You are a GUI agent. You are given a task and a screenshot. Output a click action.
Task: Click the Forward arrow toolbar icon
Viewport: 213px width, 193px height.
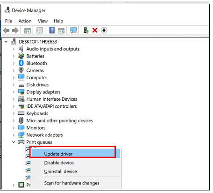[15, 30]
